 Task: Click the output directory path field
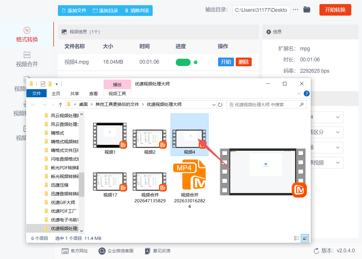[261, 10]
